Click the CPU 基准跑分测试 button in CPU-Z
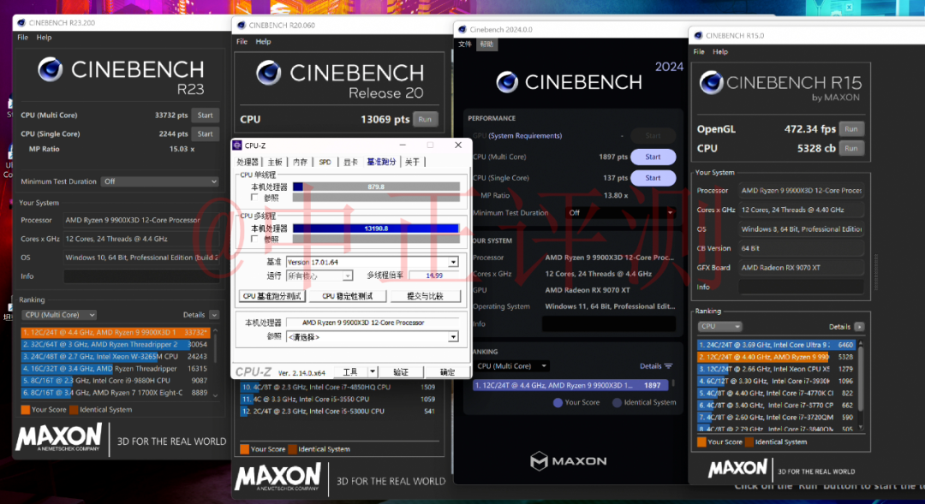This screenshot has height=504, width=925. point(272,296)
